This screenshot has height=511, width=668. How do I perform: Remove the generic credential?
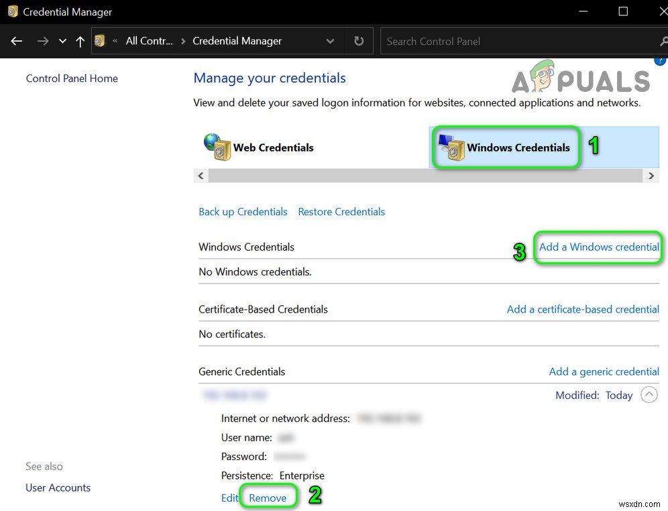pyautogui.click(x=268, y=498)
